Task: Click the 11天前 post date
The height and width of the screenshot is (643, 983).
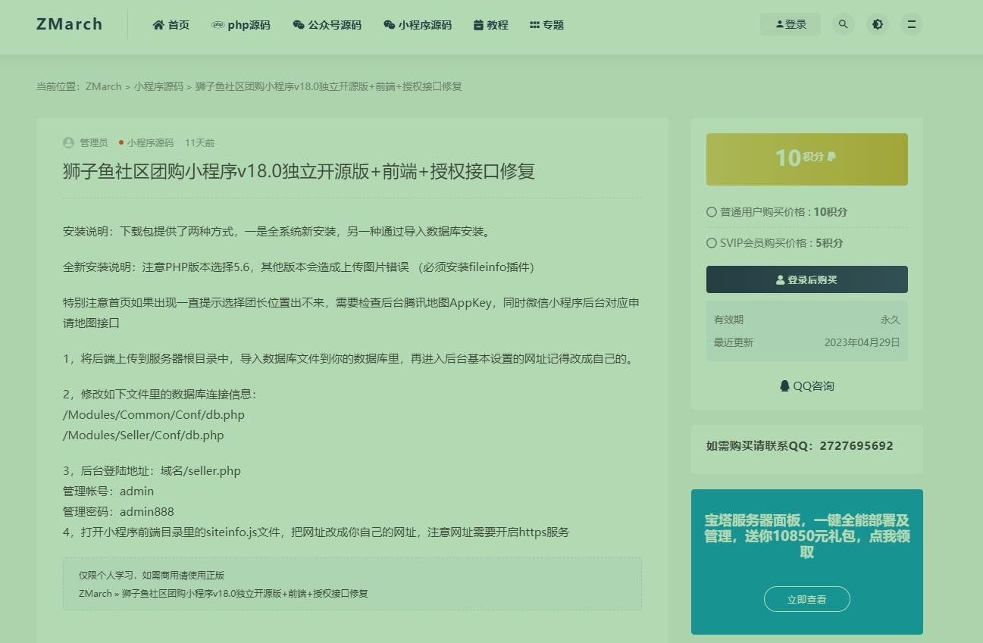Action: click(x=199, y=142)
